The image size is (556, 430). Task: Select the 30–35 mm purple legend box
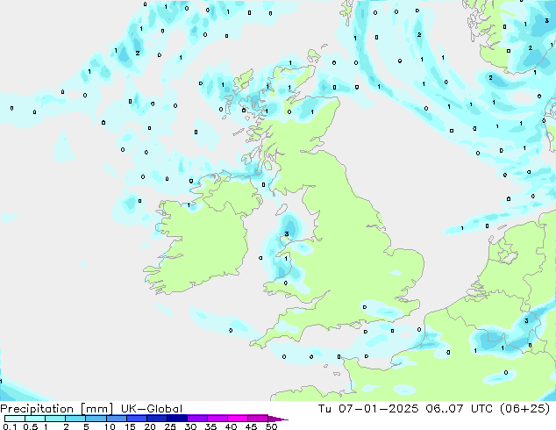click(x=196, y=419)
